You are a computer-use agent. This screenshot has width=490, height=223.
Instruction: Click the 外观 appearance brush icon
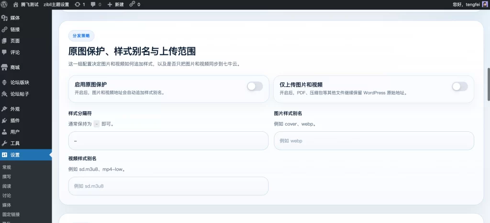4,109
